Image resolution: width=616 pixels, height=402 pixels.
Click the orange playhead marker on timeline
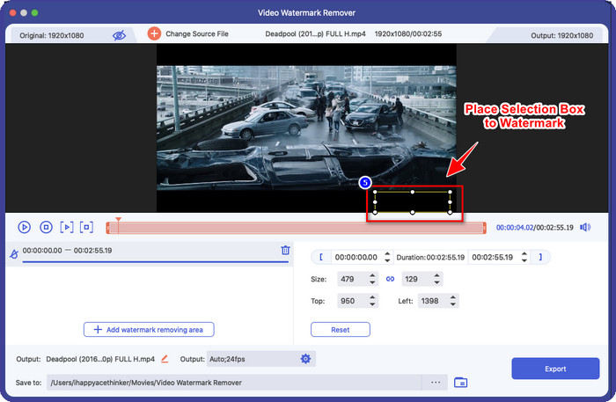[x=118, y=220]
